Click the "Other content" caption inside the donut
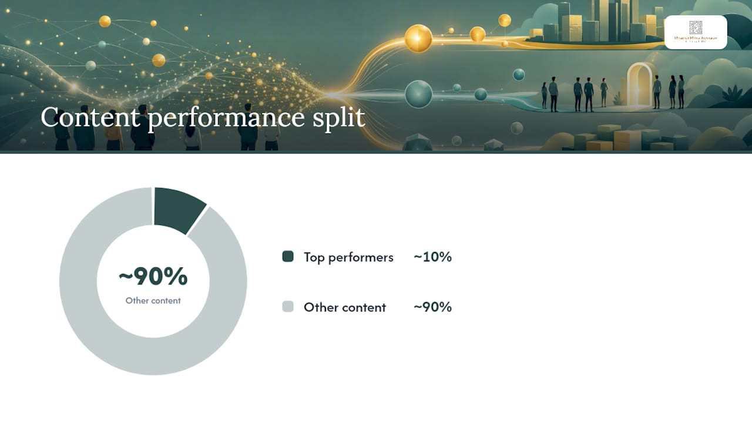This screenshot has width=752, height=423. click(153, 301)
